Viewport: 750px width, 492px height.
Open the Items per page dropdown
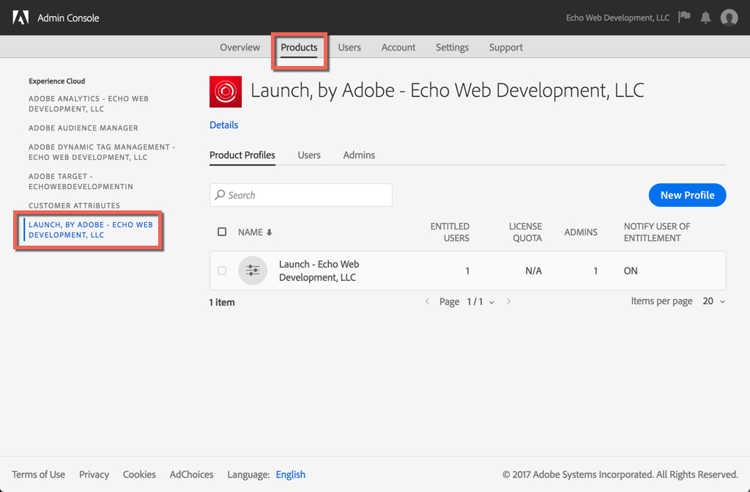click(x=713, y=301)
